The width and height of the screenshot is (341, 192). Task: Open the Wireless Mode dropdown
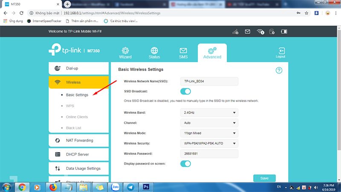coord(209,133)
